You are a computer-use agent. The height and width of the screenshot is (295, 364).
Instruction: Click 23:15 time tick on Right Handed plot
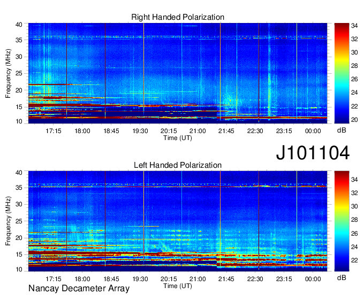coord(284,131)
